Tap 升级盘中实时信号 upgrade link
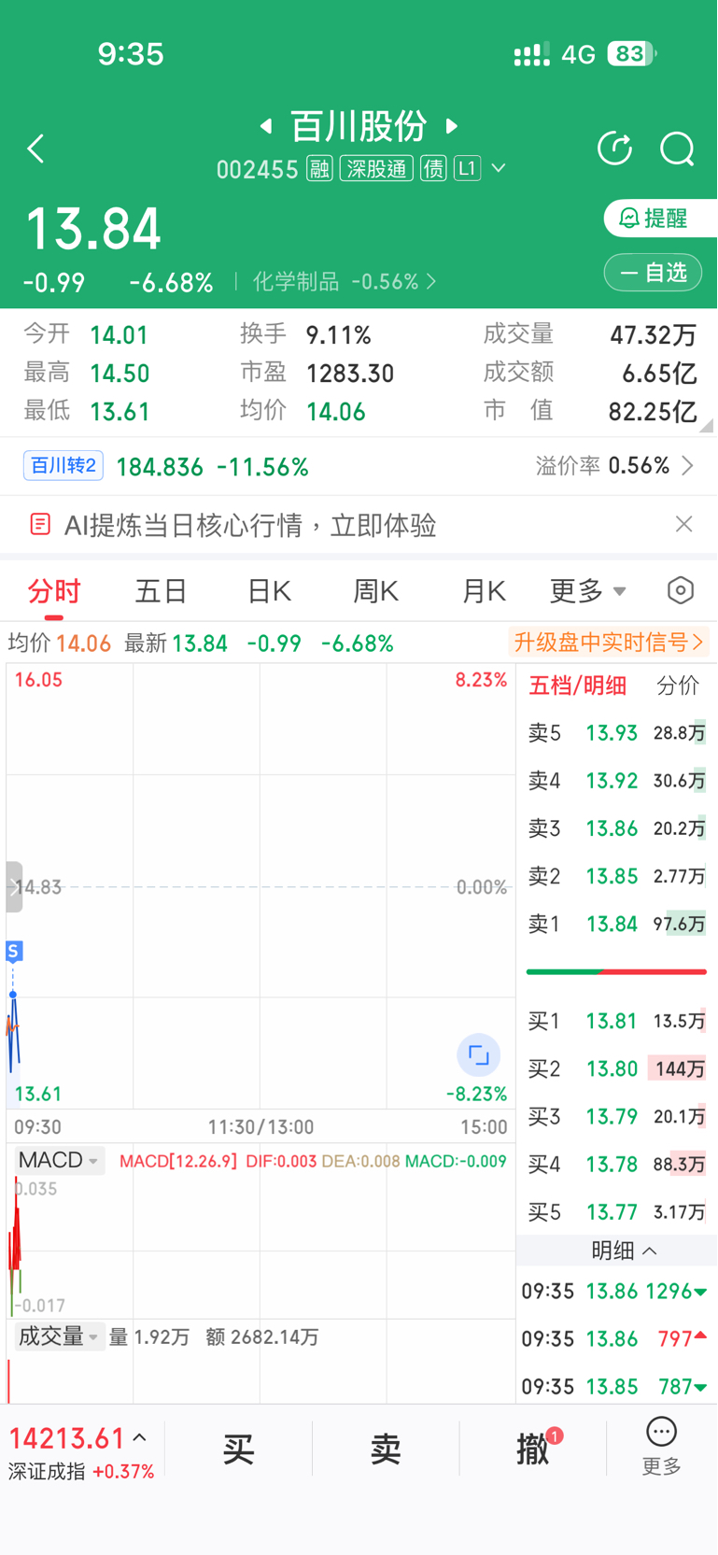The image size is (718, 1555). coord(609,643)
